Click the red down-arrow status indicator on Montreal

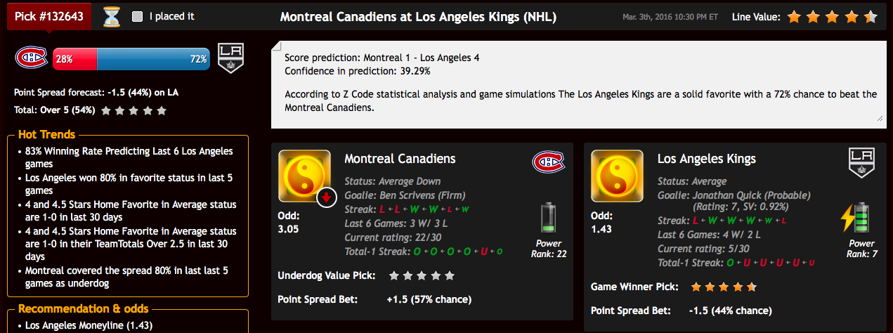coord(326,198)
